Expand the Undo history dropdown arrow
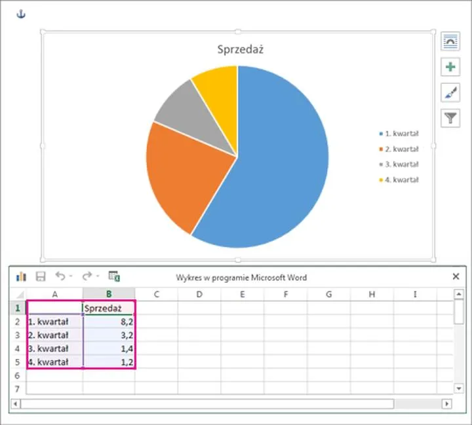Image resolution: width=472 pixels, height=425 pixels. click(x=71, y=278)
